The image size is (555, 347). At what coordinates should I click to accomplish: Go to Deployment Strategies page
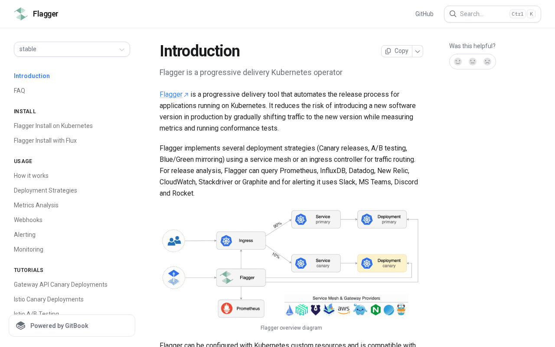click(46, 190)
